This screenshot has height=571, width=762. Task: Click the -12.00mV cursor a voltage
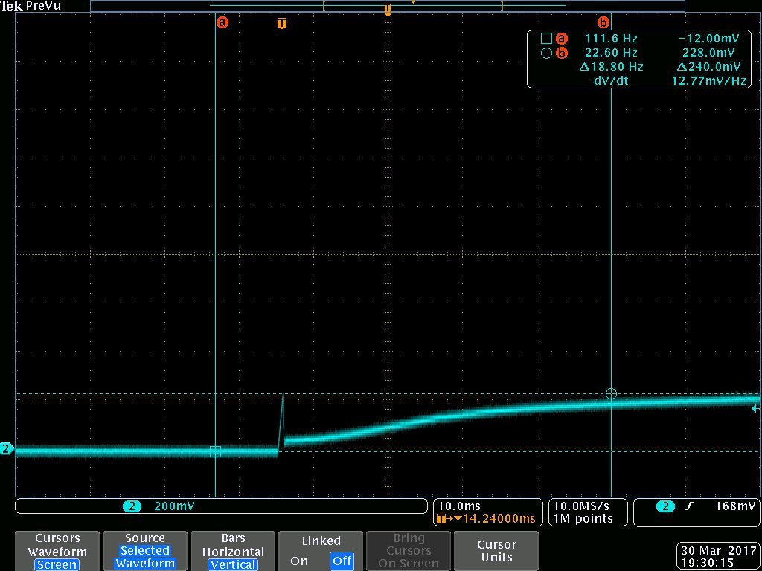coord(707,39)
